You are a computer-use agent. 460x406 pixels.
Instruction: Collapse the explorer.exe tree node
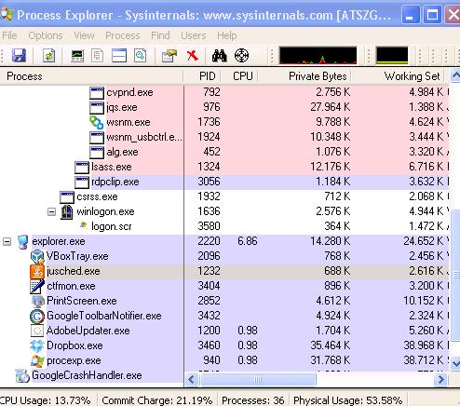coord(7,241)
